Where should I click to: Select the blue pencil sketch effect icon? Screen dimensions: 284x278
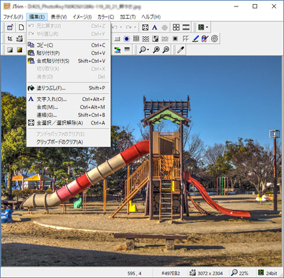tap(195, 39)
